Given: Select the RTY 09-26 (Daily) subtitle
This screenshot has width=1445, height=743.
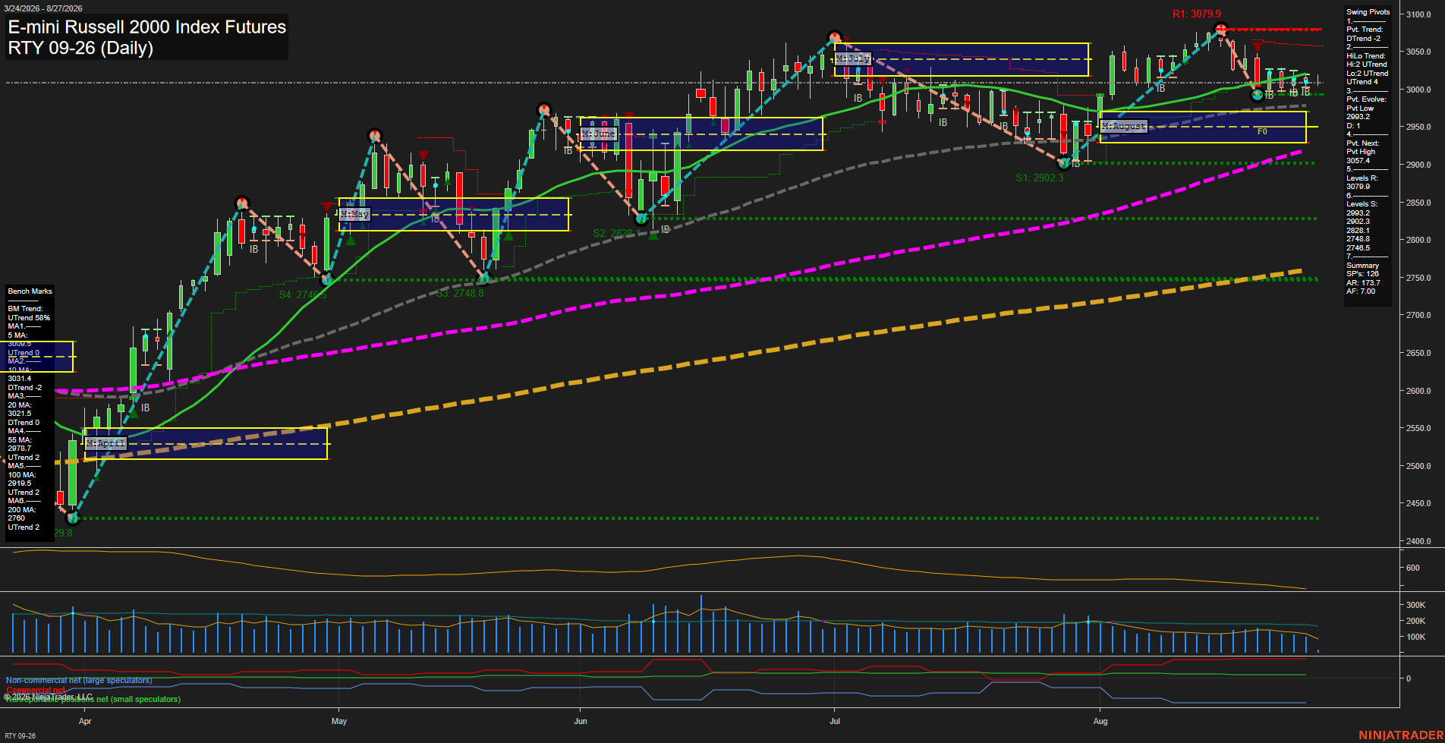Looking at the screenshot, I should (x=80, y=48).
